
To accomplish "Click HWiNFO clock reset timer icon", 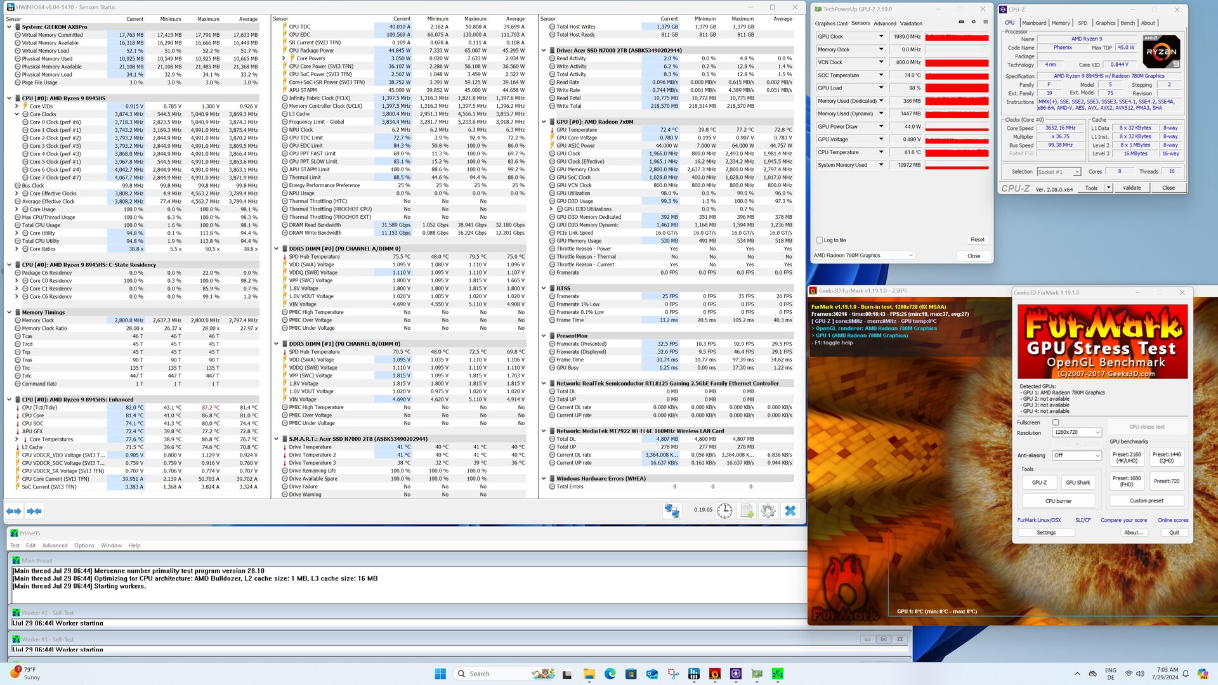I will pos(724,511).
